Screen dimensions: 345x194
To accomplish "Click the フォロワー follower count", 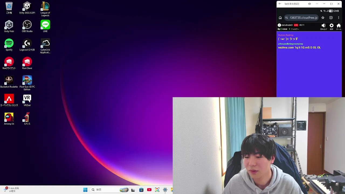I will coord(294,29).
